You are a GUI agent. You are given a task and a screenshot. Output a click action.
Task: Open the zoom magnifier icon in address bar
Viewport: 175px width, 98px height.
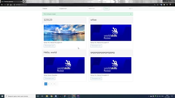tap(155, 5)
